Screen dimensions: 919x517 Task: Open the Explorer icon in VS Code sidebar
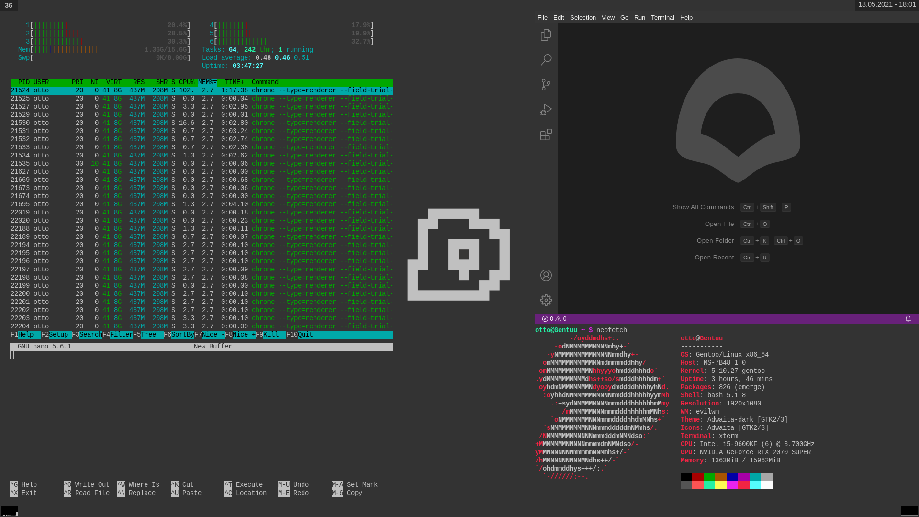click(546, 34)
